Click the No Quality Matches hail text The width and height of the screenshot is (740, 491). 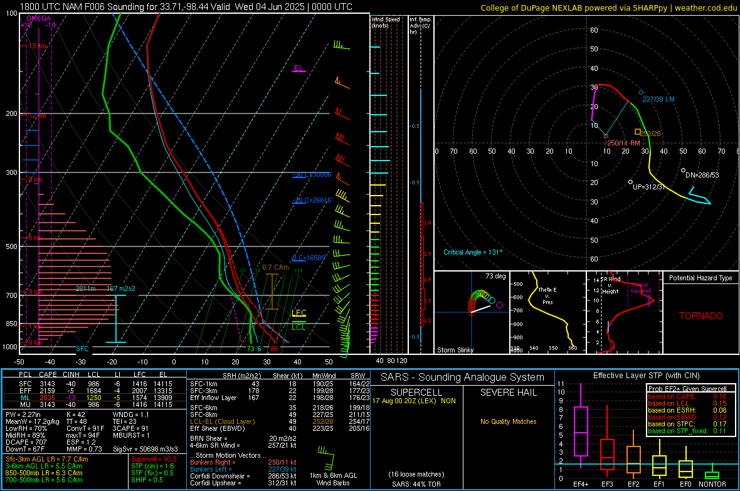point(508,421)
